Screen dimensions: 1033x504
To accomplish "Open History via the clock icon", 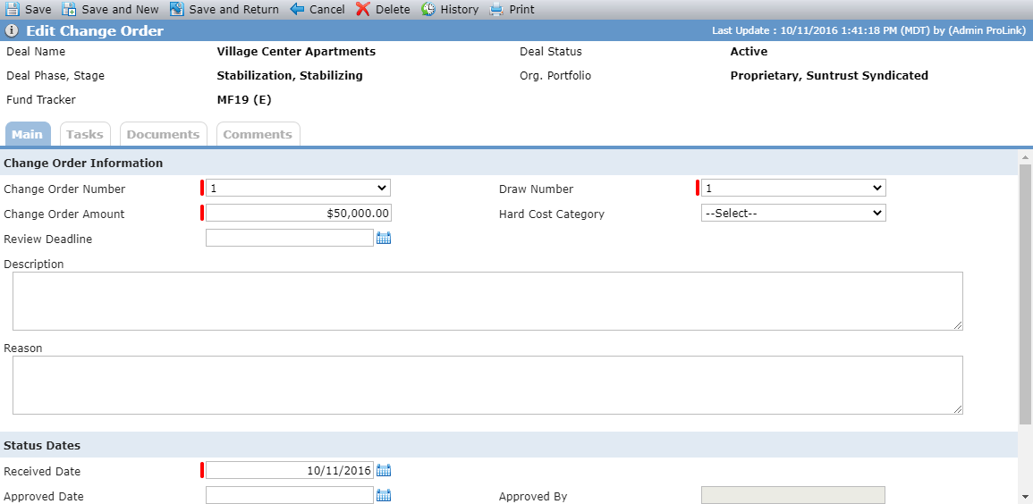I will 428,9.
